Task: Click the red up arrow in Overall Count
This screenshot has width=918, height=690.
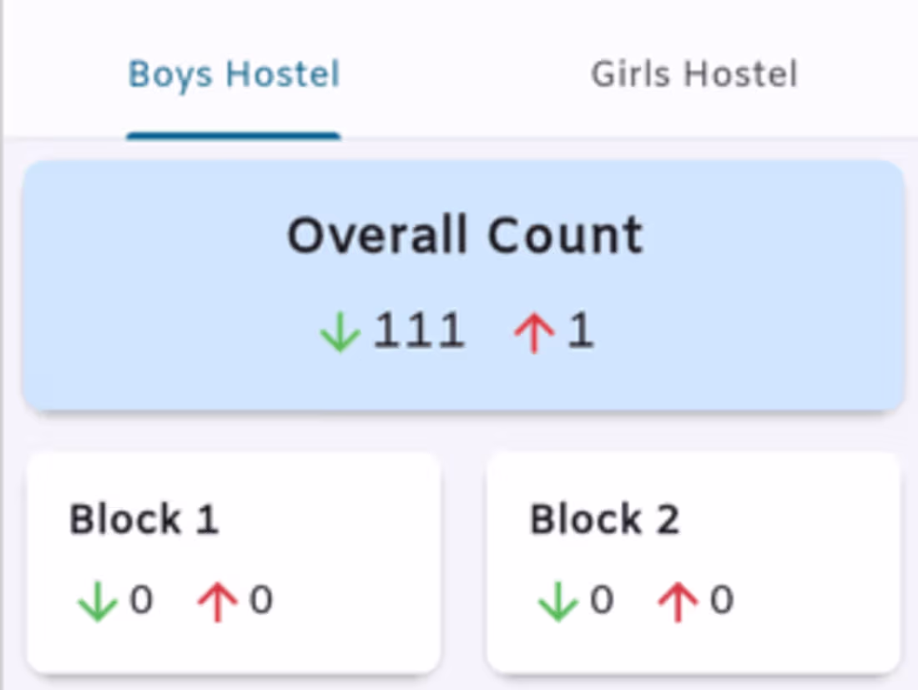Action: pos(535,331)
